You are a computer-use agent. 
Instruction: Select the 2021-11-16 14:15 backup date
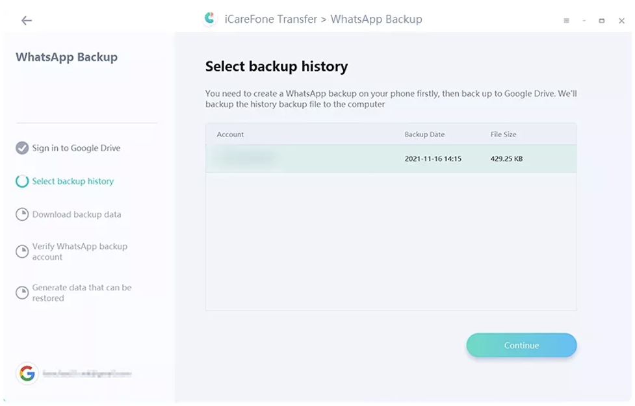pos(433,159)
